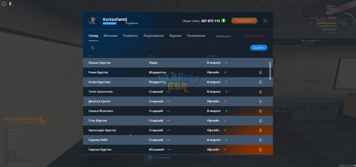Viewport: 356px width, 167px height.
Task: Click the name Деніска Суслік
Action: tap(100, 101)
